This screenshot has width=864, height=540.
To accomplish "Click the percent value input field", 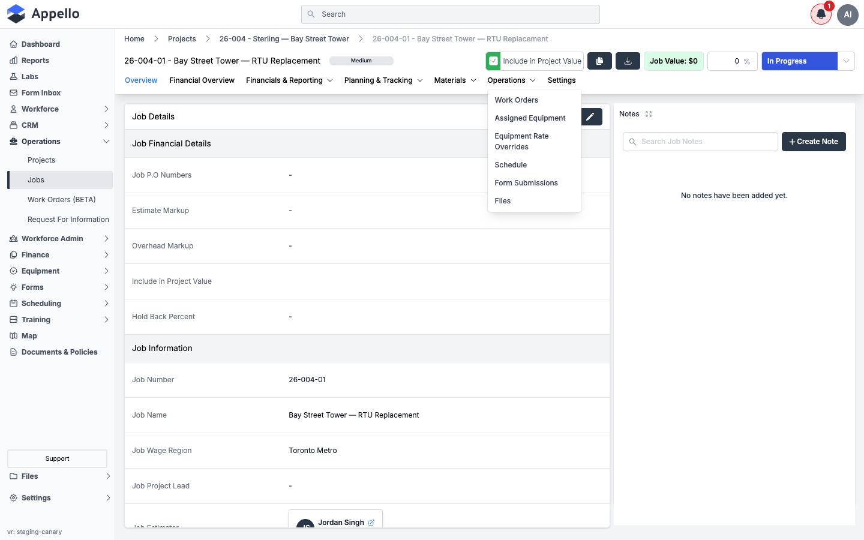I will coord(732,61).
